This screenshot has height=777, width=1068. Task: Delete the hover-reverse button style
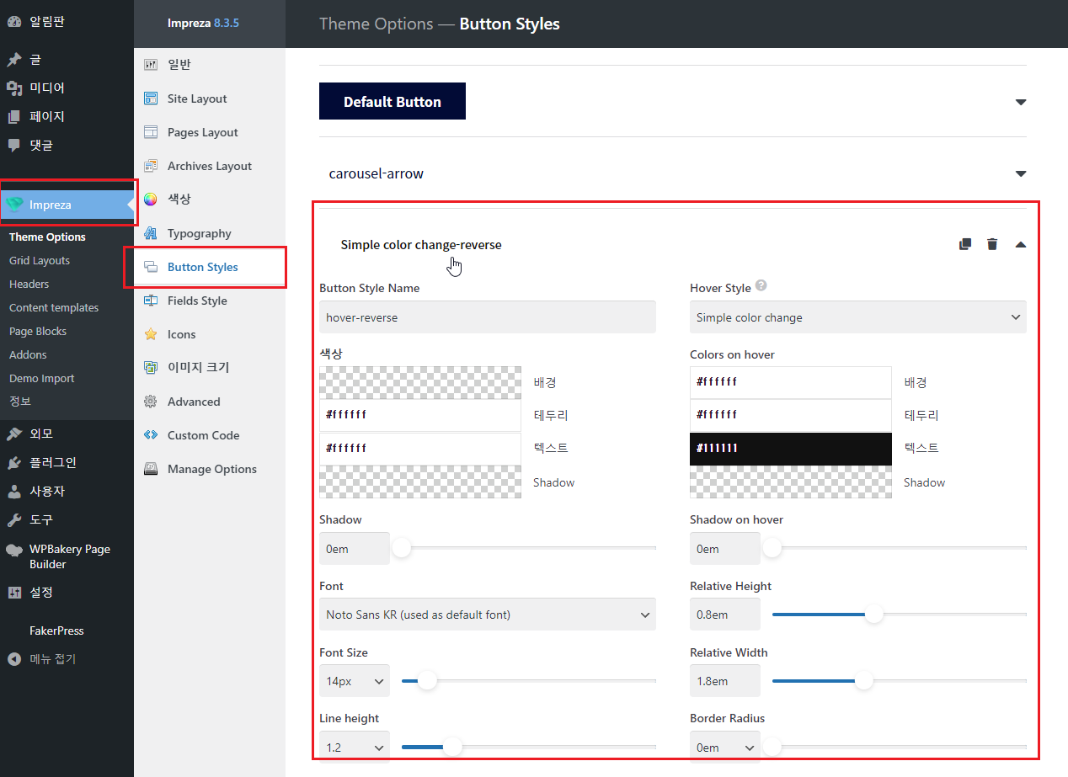[992, 244]
